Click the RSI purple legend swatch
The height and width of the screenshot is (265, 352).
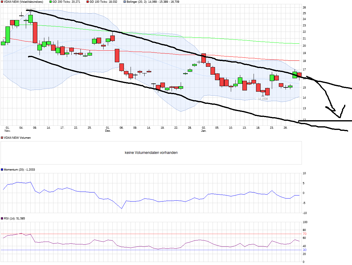(x=2, y=218)
